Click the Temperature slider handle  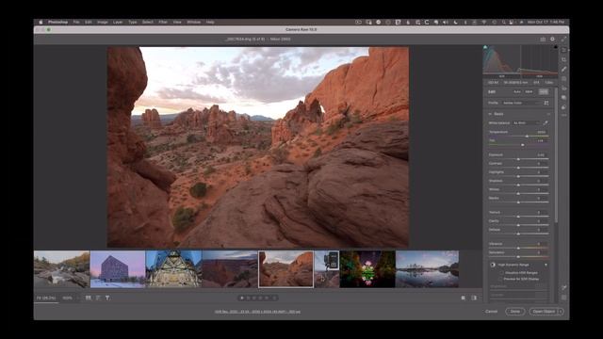[527, 137]
